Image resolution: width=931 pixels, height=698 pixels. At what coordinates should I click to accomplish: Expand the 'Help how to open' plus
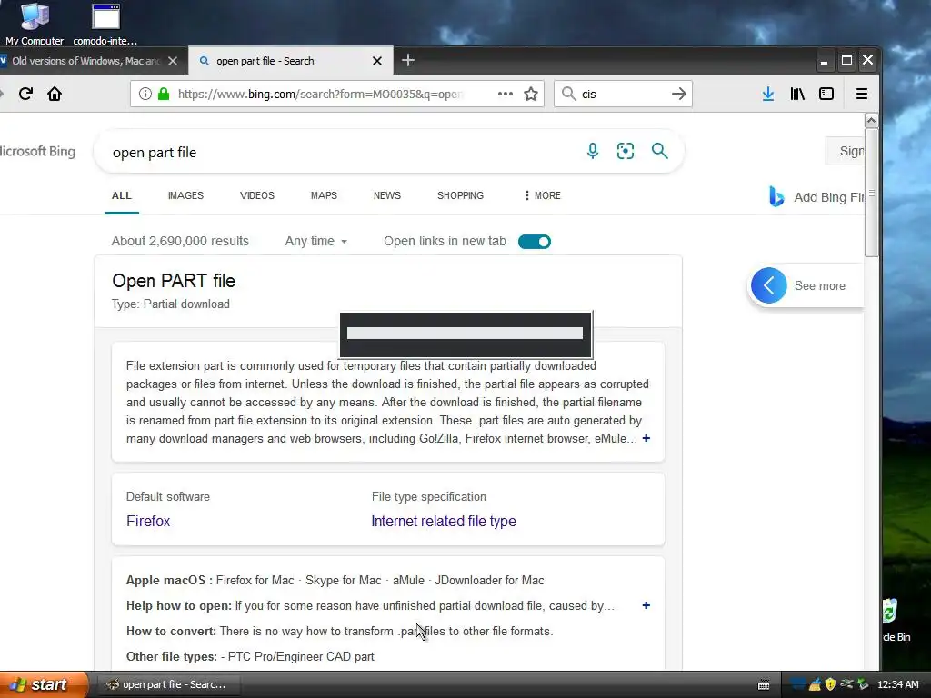(646, 605)
